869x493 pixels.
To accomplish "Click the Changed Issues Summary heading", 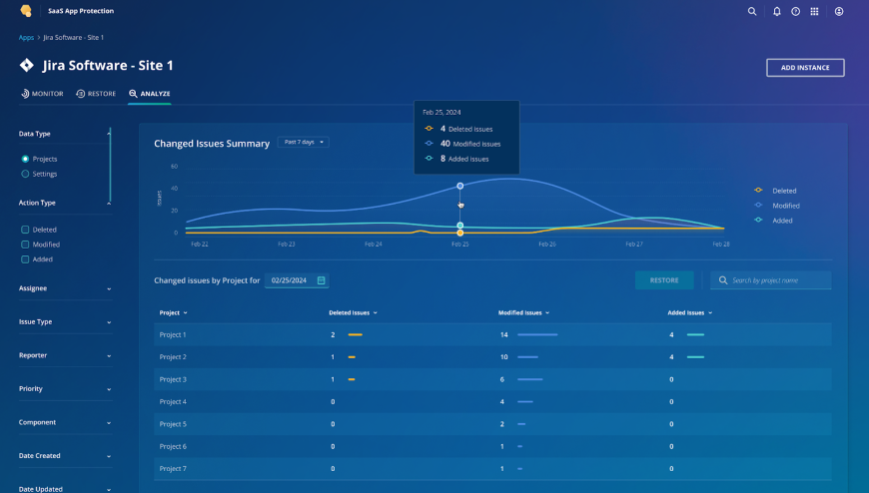I will [212, 144].
